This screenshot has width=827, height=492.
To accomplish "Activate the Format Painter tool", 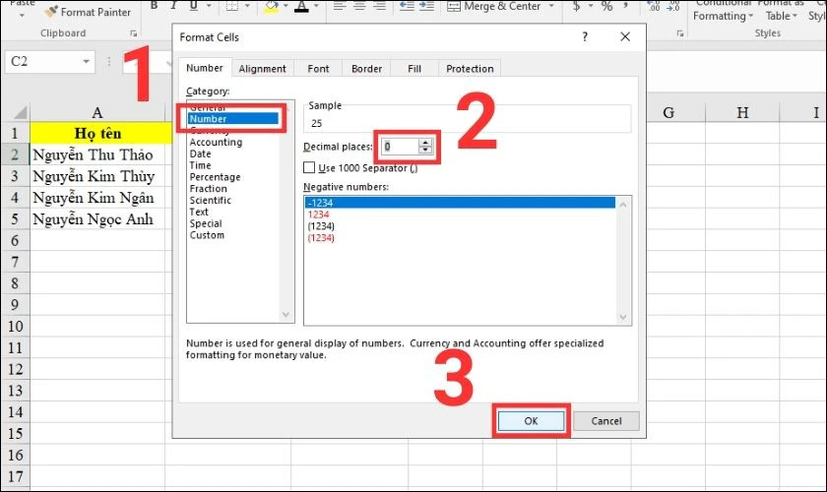I will coord(88,12).
